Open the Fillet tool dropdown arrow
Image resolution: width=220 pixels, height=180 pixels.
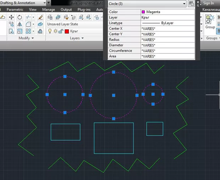coord(33,24)
